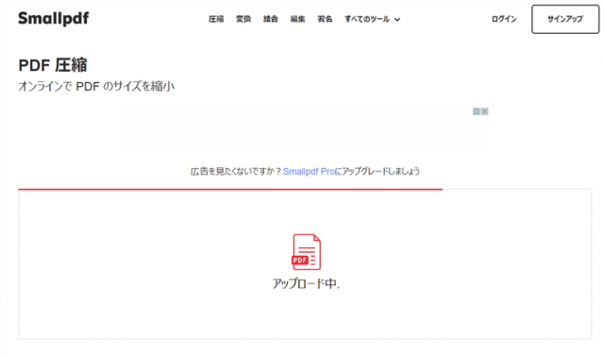Click the blank advertisement banner area

point(305,130)
